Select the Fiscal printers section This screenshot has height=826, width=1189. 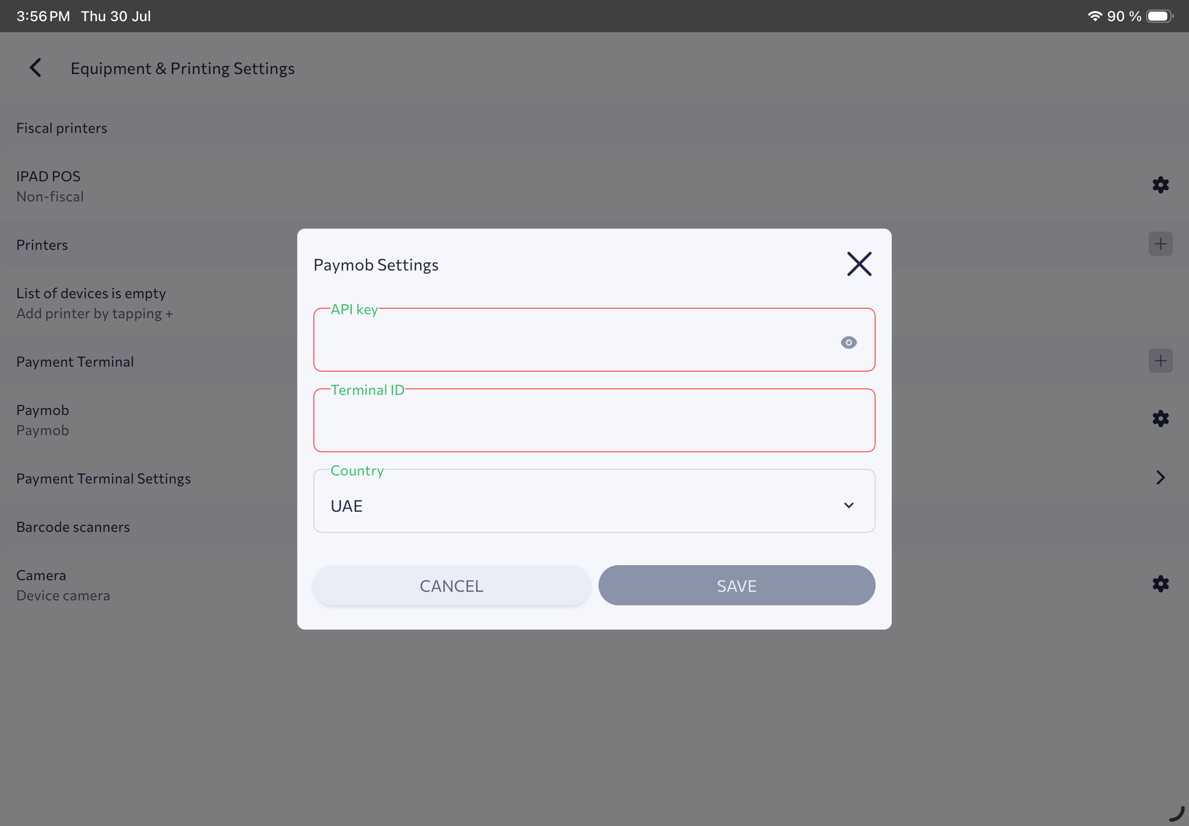click(61, 128)
